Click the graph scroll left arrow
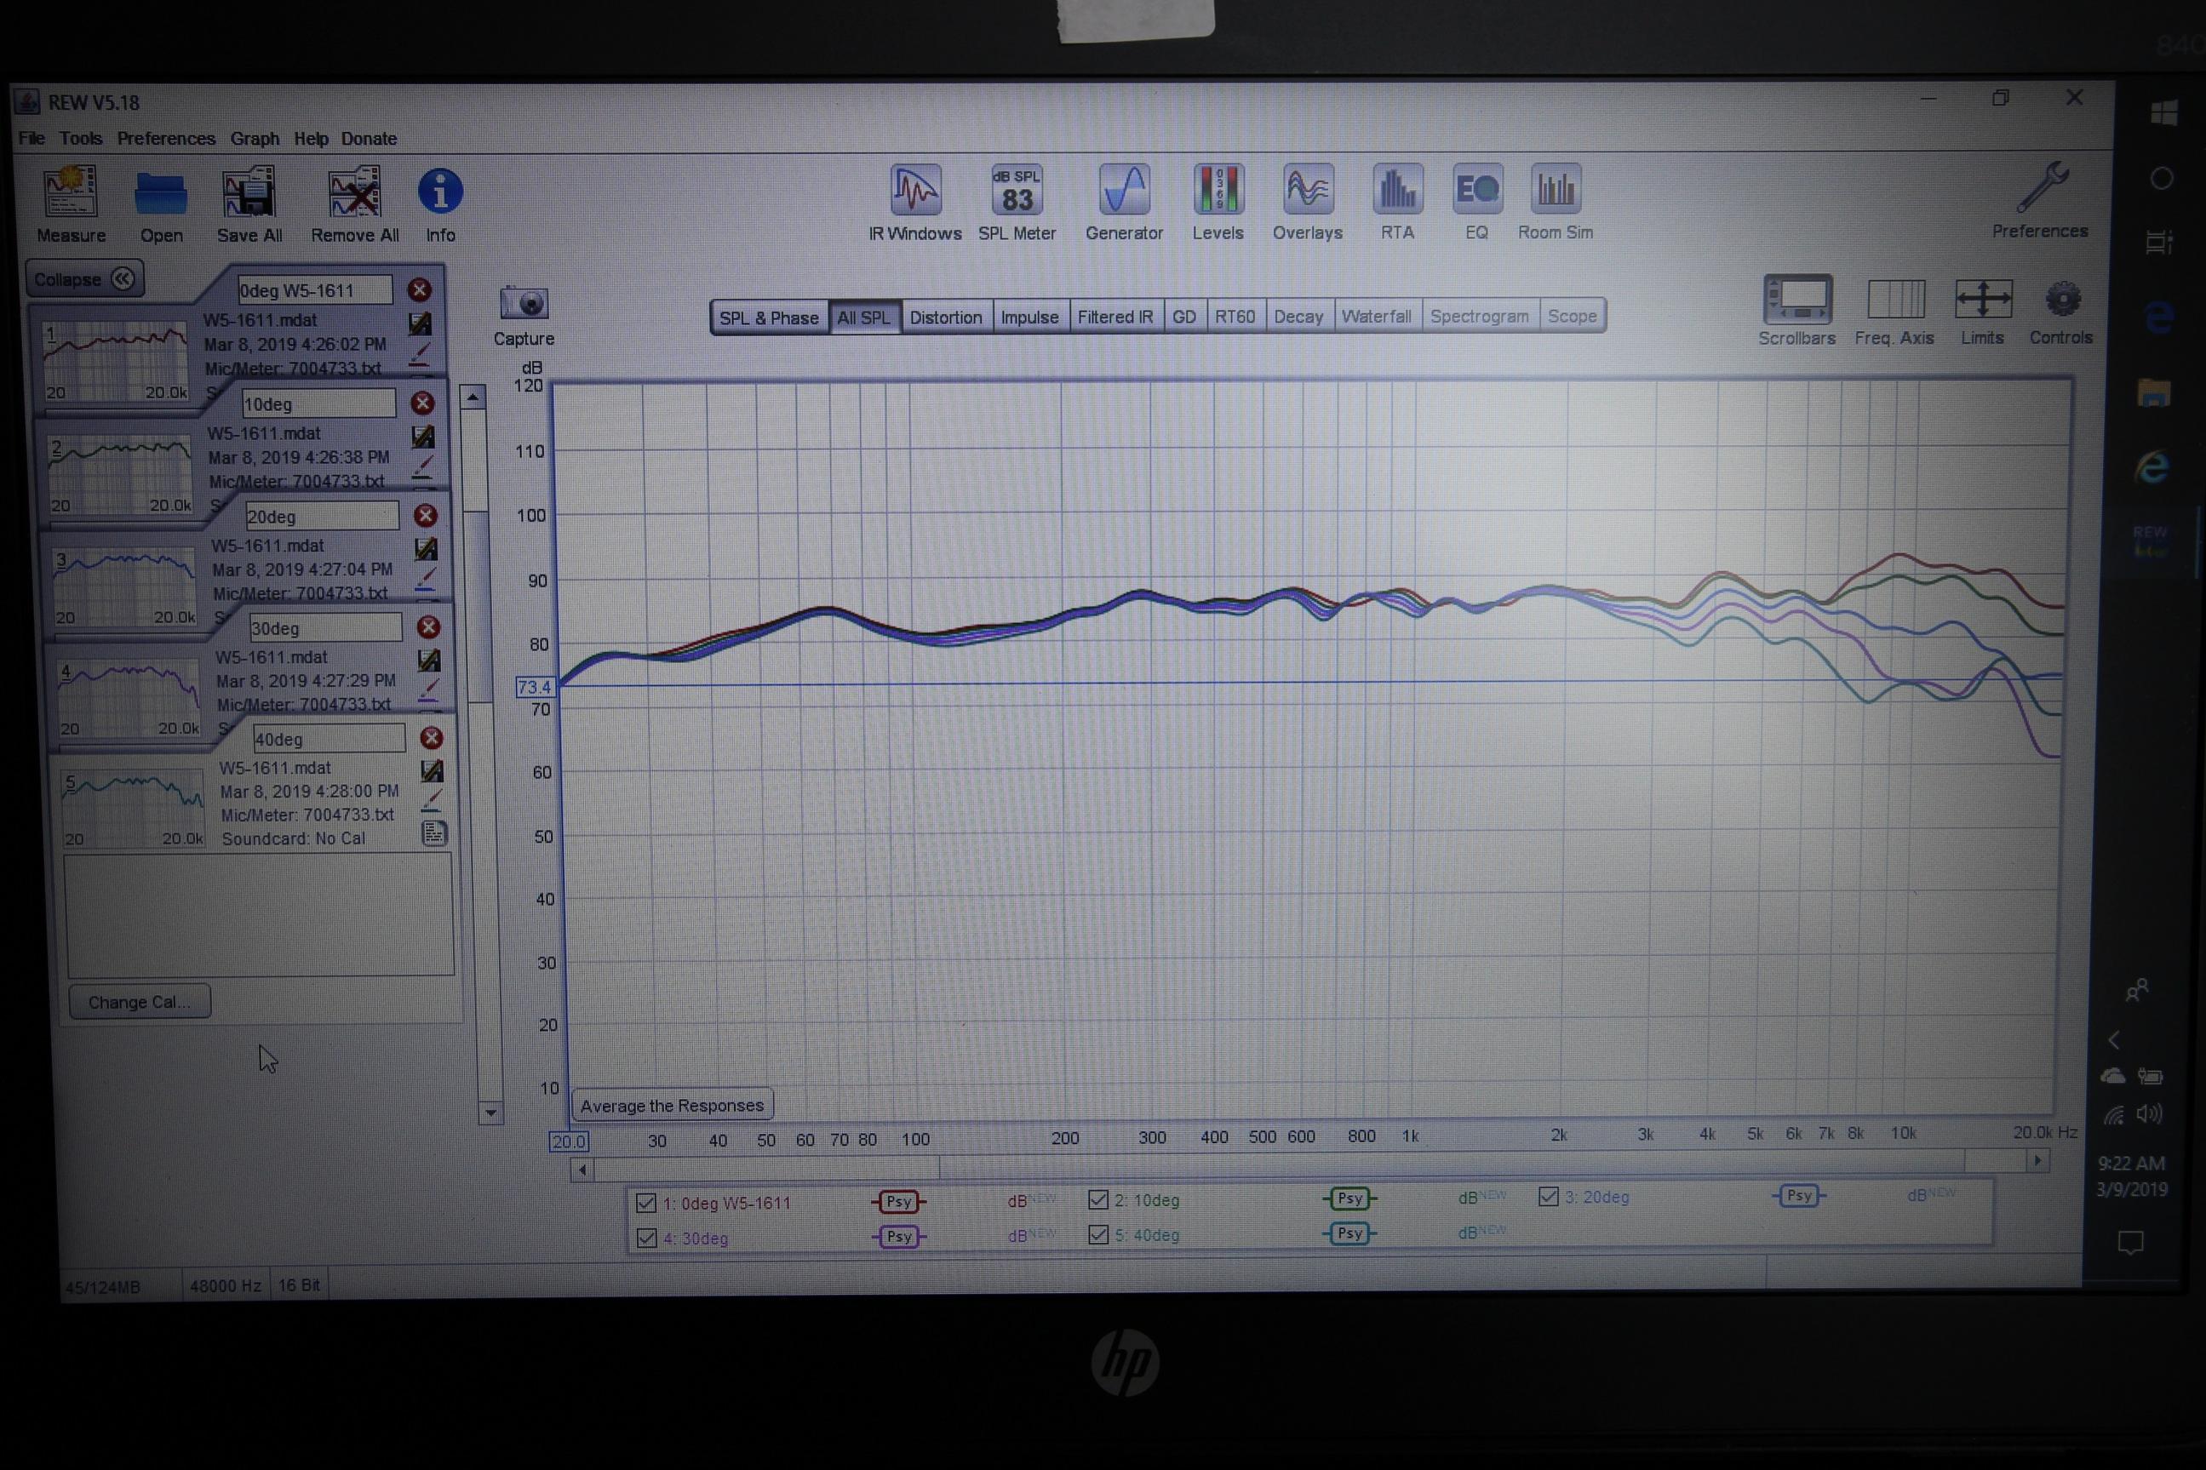Screen dimensions: 2206x1470 point(582,1169)
